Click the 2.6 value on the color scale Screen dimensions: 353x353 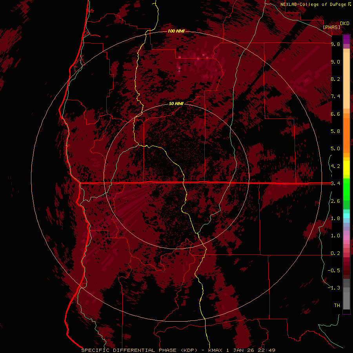click(x=335, y=201)
